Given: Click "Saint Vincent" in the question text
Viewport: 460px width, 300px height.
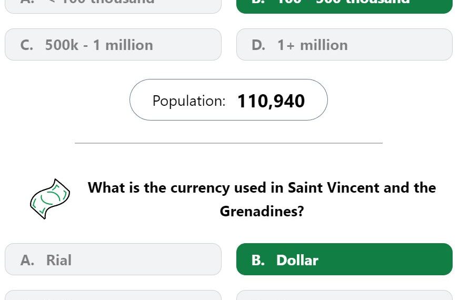Looking at the screenshot, I should tap(334, 188).
